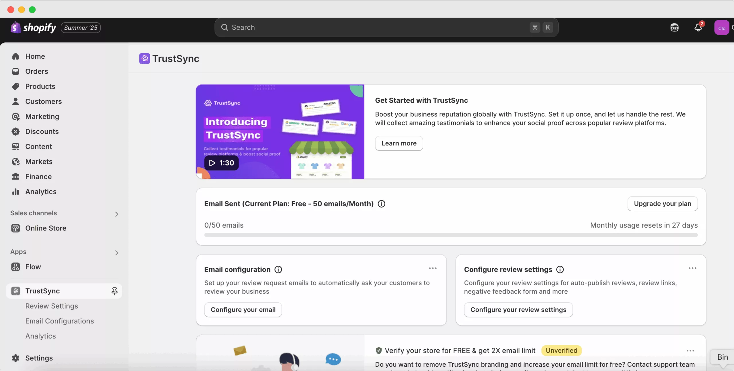
Task: Open the notifications bell icon
Action: click(698, 27)
